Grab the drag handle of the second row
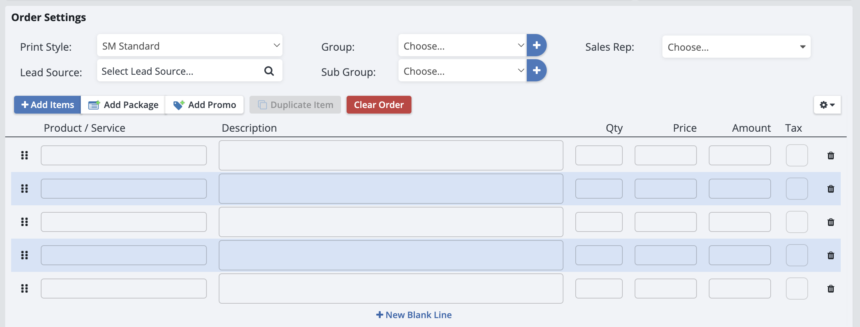This screenshot has height=327, width=860. pyautogui.click(x=24, y=189)
